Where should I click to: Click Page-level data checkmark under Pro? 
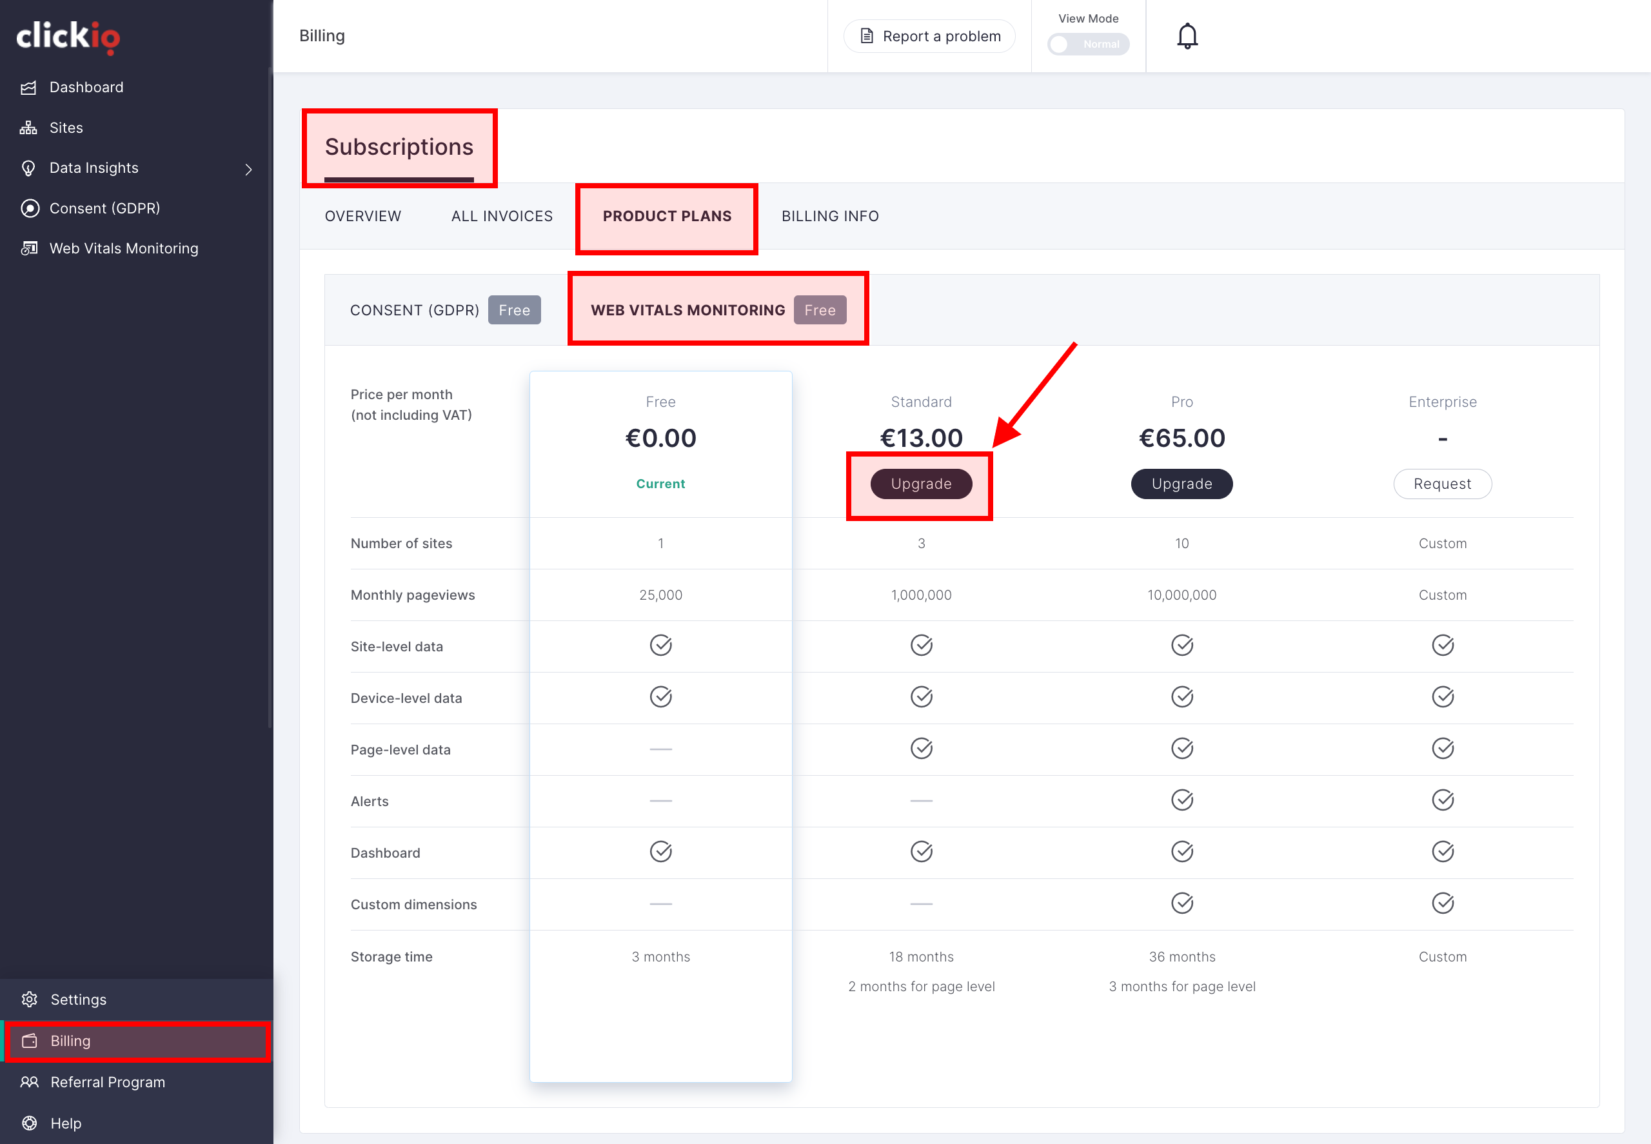1181,748
